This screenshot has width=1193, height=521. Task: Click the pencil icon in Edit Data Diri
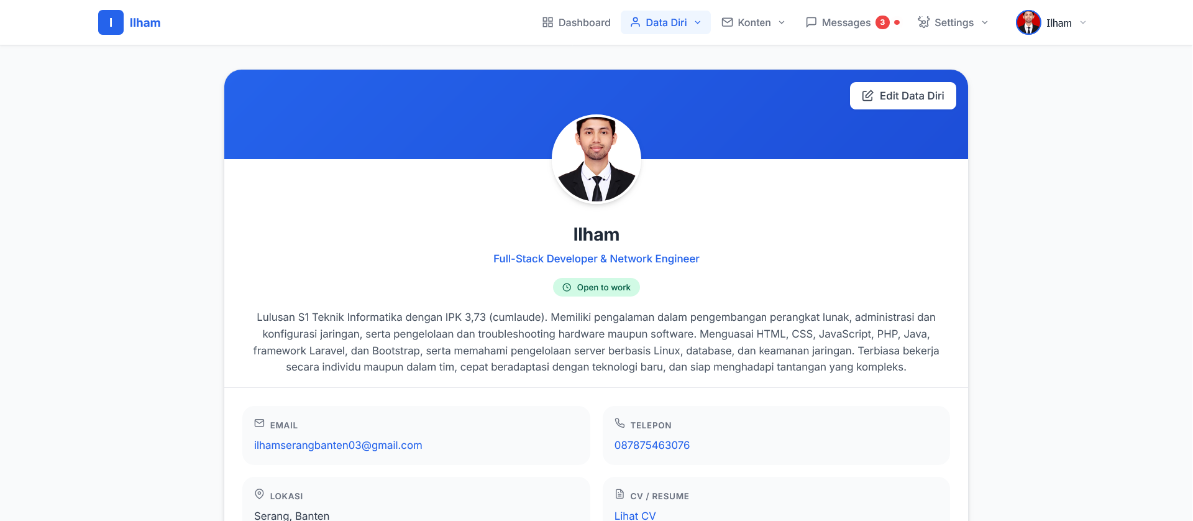[x=867, y=96]
